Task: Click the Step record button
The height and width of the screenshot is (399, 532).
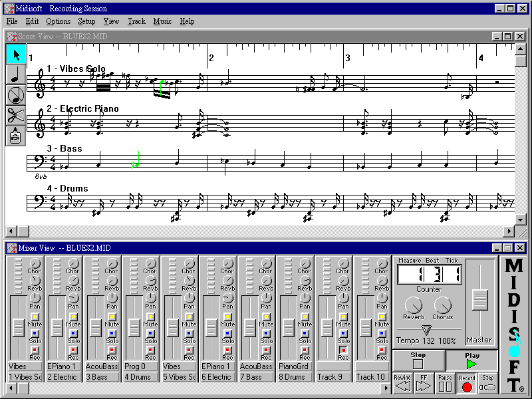Action: (x=487, y=382)
